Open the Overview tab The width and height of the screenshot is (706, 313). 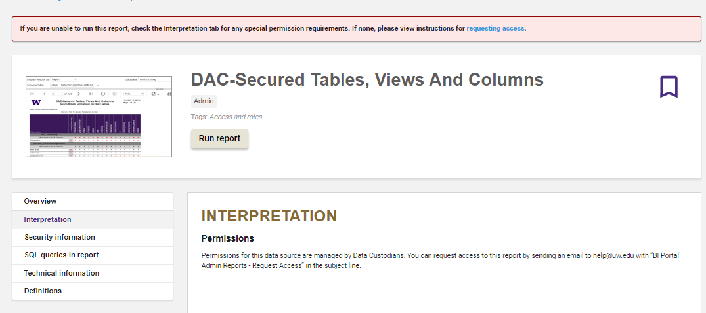(93, 201)
